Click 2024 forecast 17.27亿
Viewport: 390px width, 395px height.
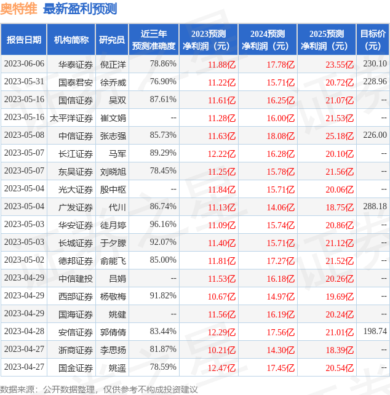pos(281,261)
